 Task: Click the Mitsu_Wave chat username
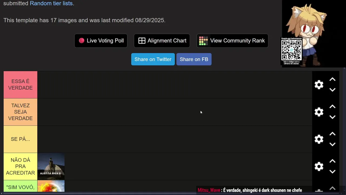[209, 190]
